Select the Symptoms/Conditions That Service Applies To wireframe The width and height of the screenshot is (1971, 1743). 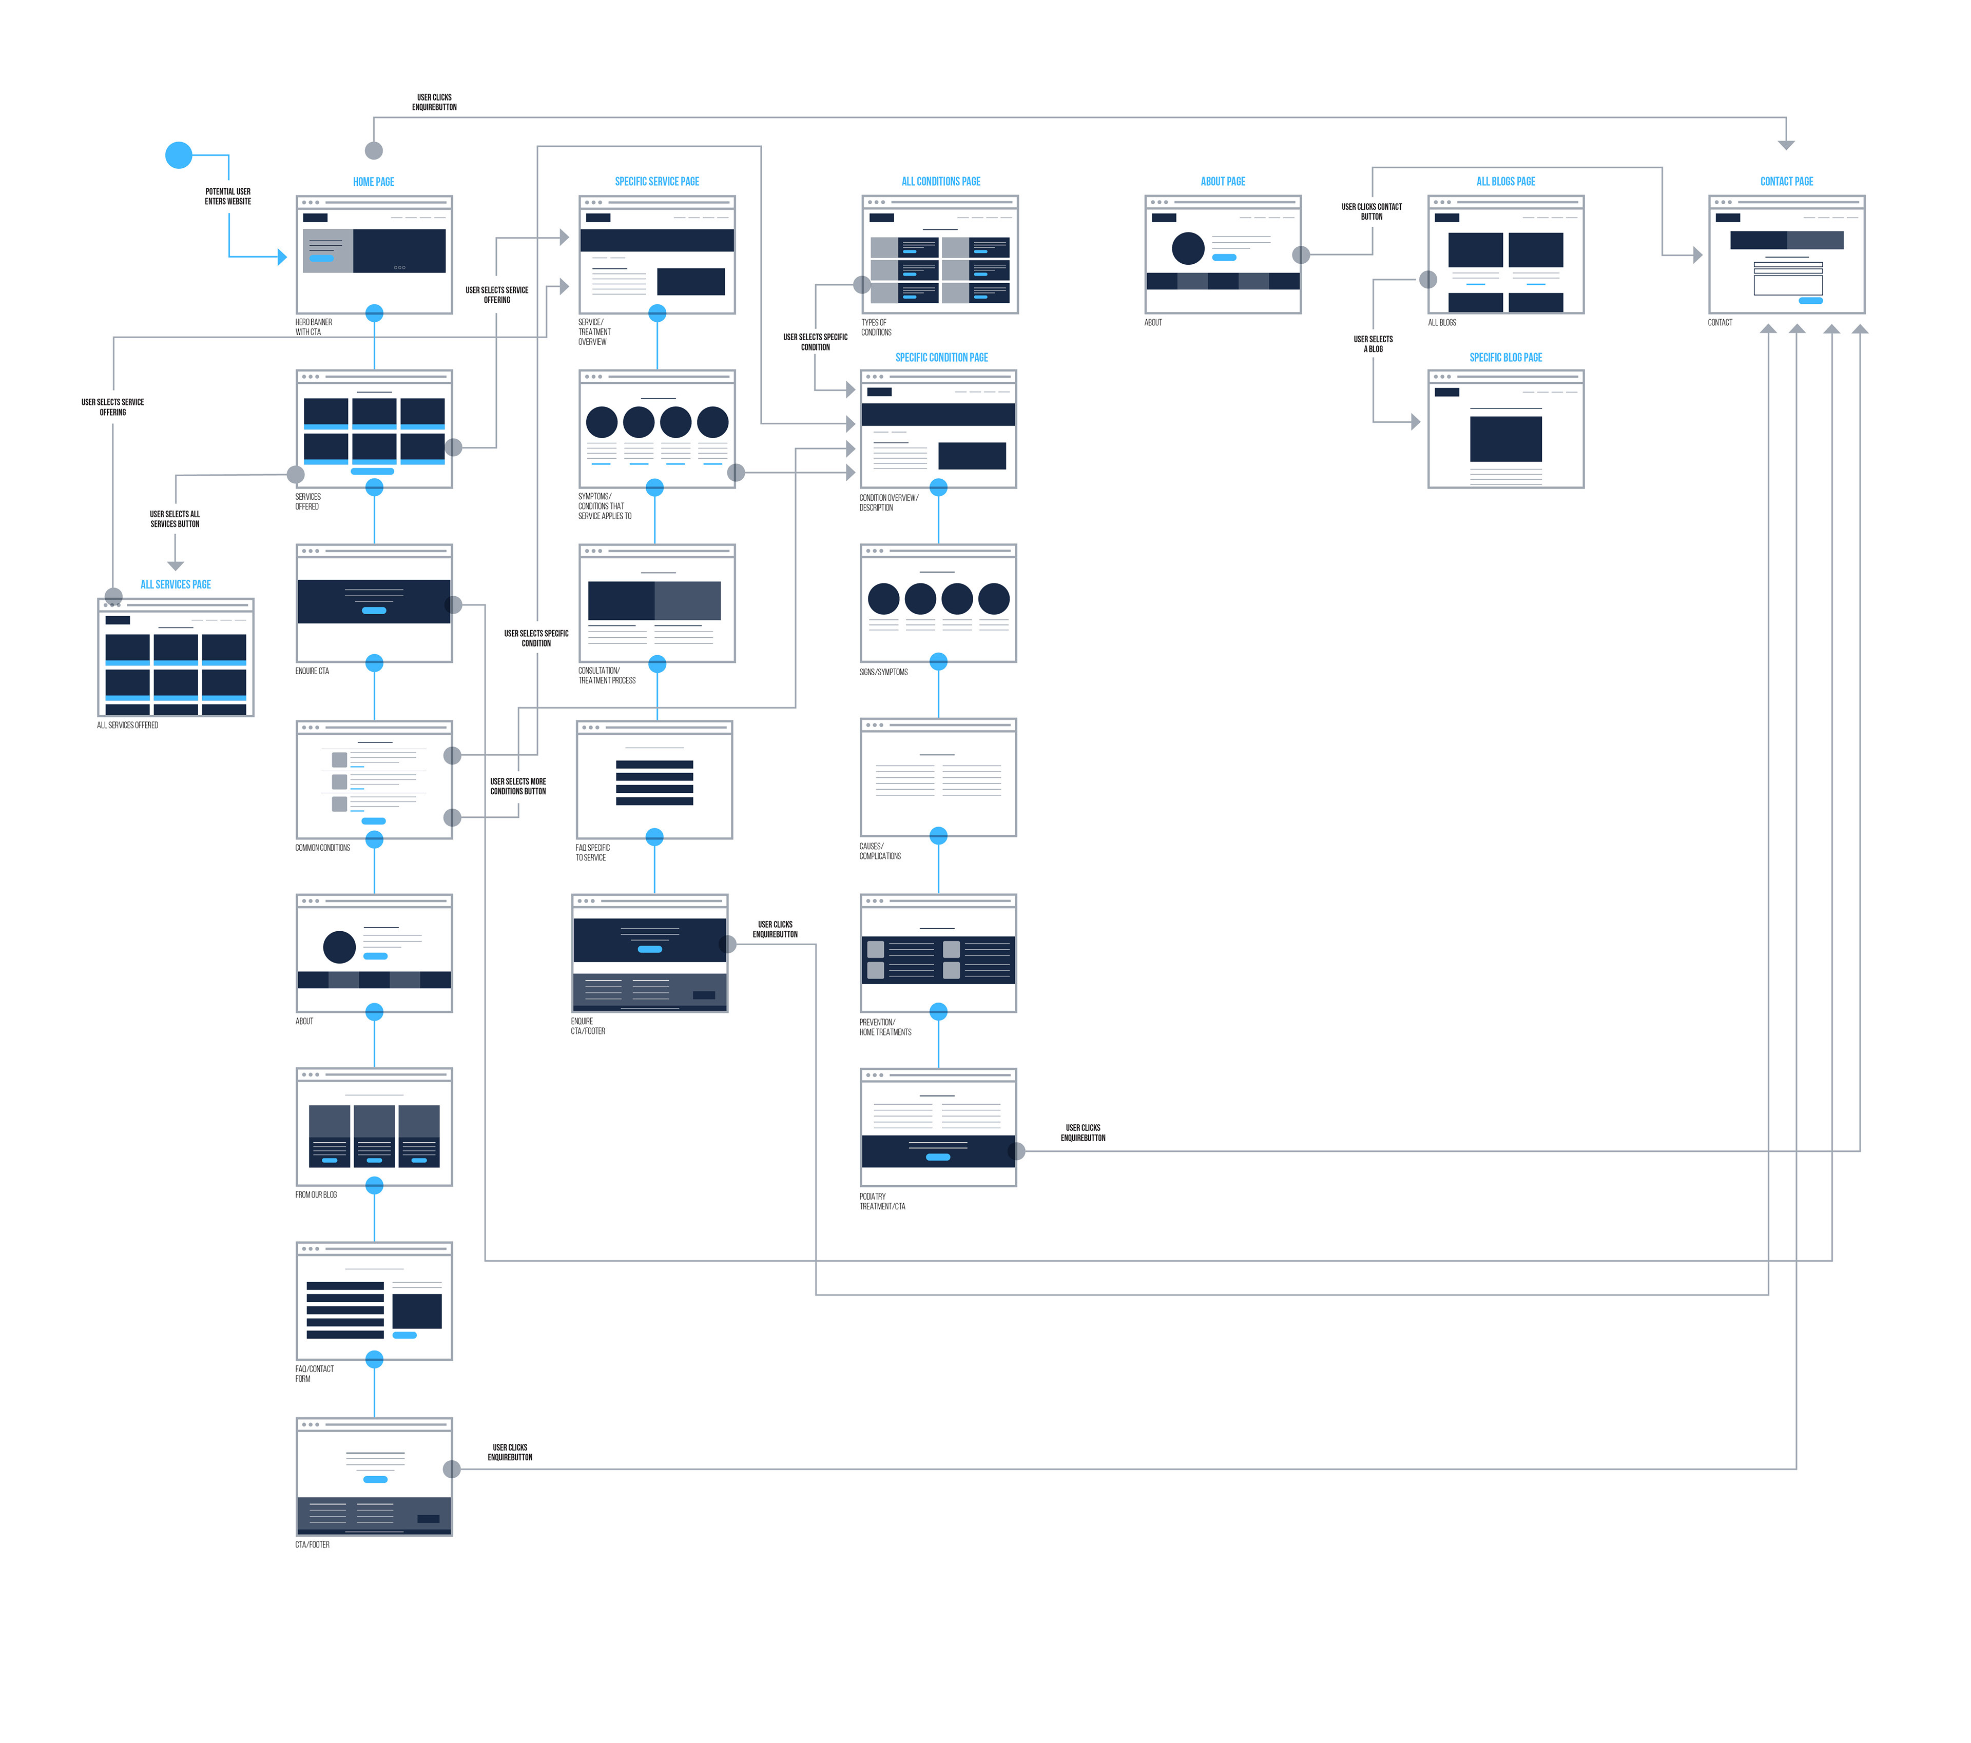point(656,429)
